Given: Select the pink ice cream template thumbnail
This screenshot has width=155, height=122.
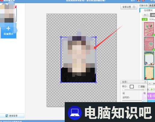Looking at the screenshot, I should coord(149,29).
